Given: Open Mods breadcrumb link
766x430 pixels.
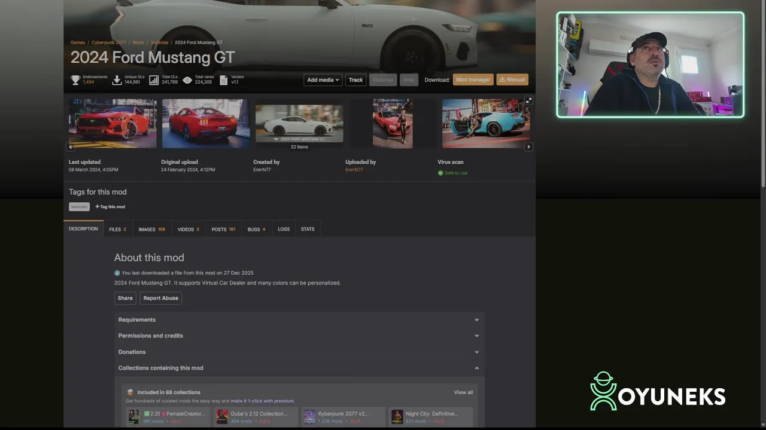Looking at the screenshot, I should (x=138, y=42).
